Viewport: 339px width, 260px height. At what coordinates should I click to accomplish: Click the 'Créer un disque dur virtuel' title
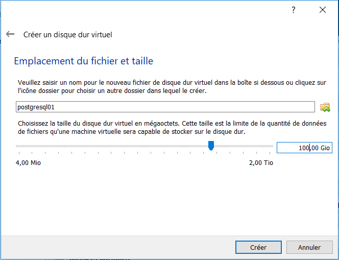coord(68,35)
